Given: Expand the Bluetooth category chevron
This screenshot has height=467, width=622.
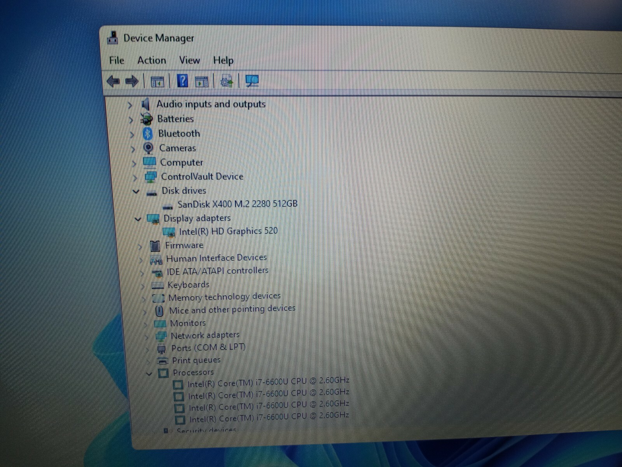Looking at the screenshot, I should (132, 135).
